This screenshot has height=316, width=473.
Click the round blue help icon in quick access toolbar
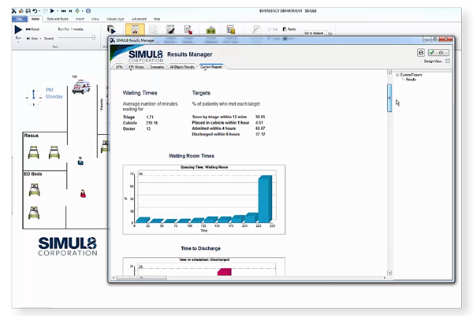88,11
